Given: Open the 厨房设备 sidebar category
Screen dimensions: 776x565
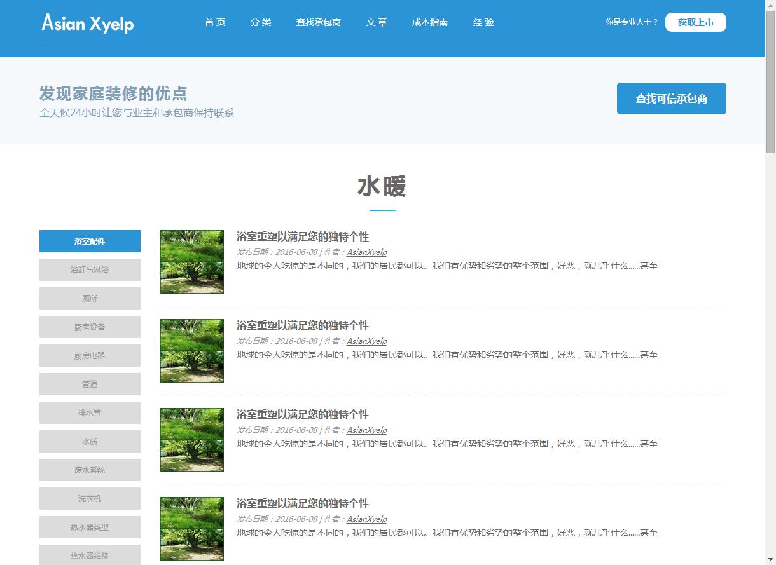Looking at the screenshot, I should click(90, 327).
